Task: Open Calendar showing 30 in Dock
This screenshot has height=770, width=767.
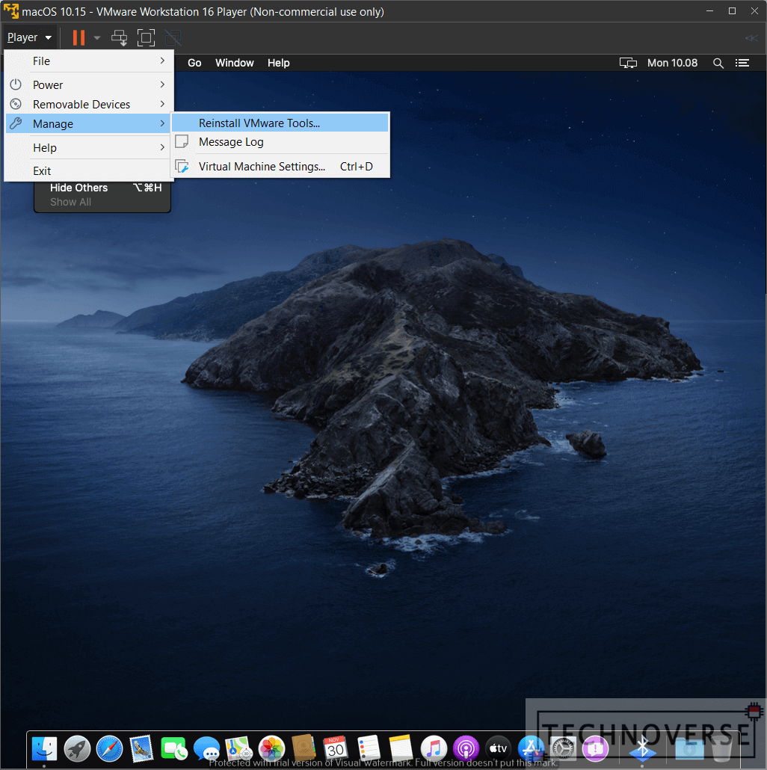Action: coord(336,749)
